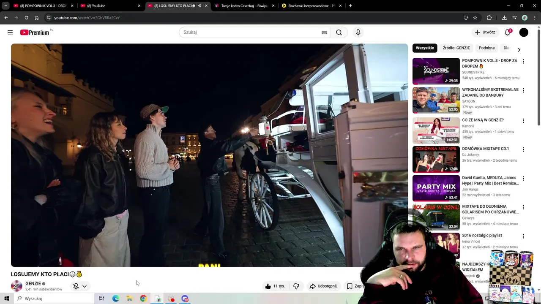Viewport: 541px width, 304px height.
Task: Open options for CO ZE MNĄ W GENZIE suggestion
Action: coord(523,121)
